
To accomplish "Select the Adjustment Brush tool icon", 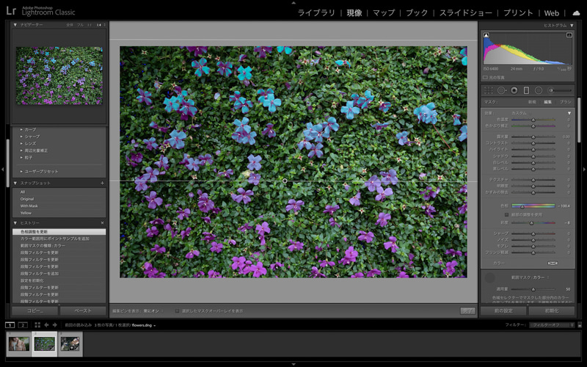I will pyautogui.click(x=560, y=90).
